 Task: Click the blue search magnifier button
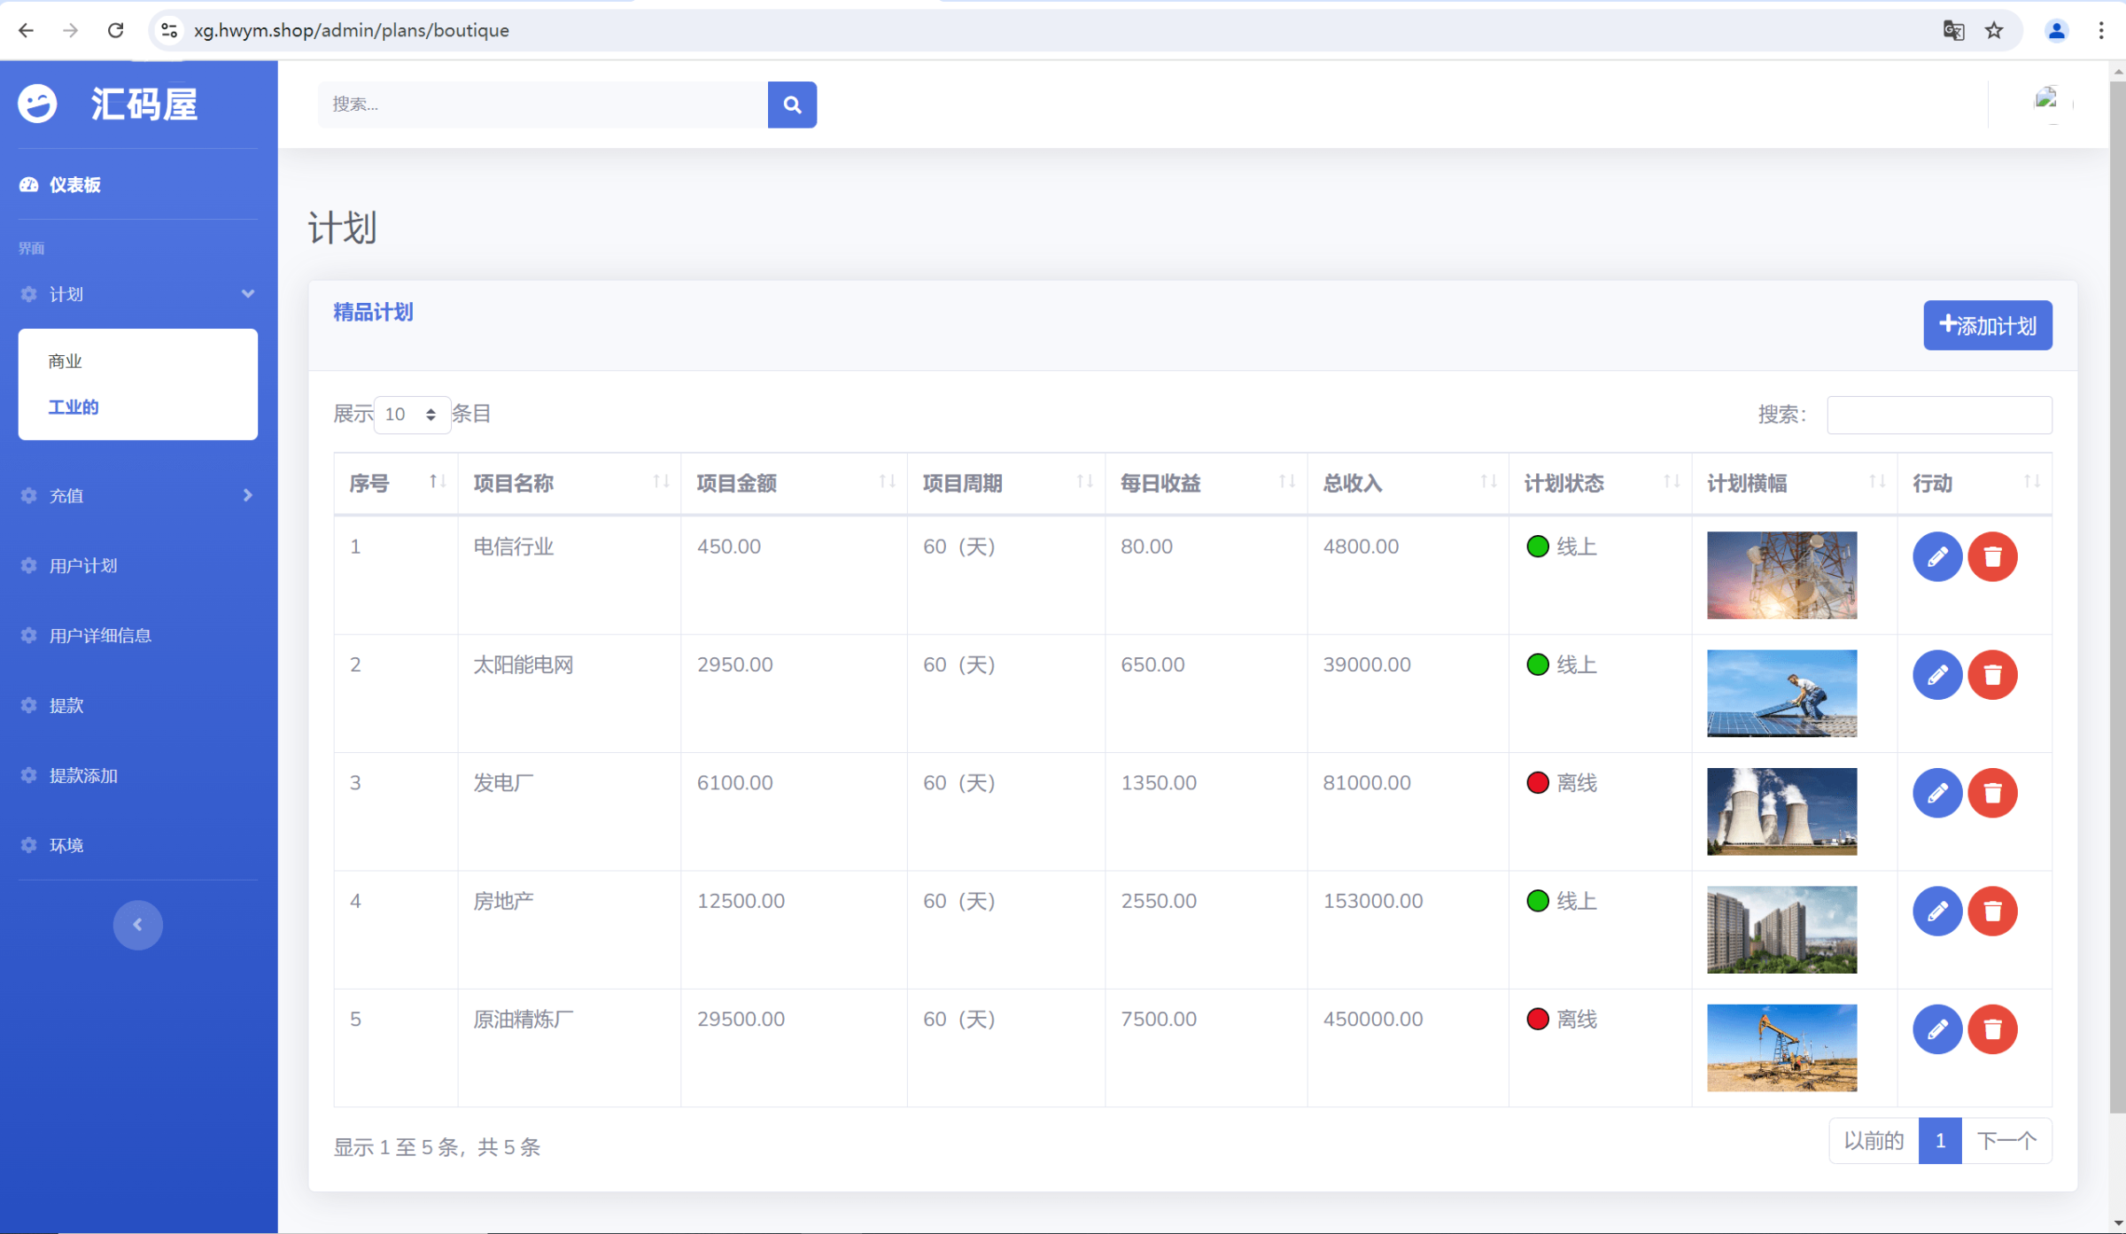[x=791, y=105]
